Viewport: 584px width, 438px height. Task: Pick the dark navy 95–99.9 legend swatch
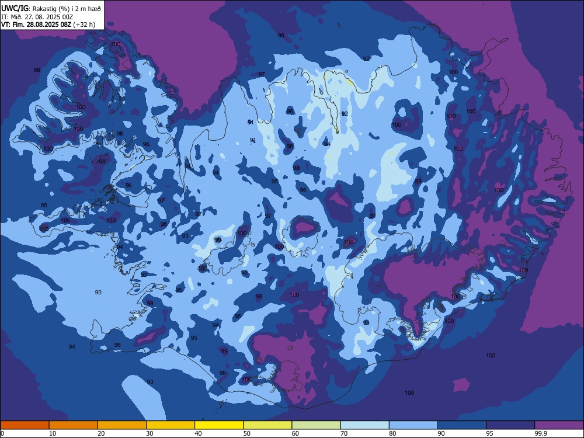click(510, 425)
